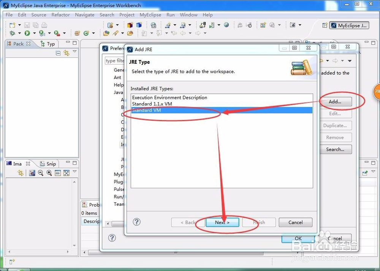
Task: Click the vertical scrollbar in Image Preview panel
Action: pyautogui.click(x=74, y=213)
